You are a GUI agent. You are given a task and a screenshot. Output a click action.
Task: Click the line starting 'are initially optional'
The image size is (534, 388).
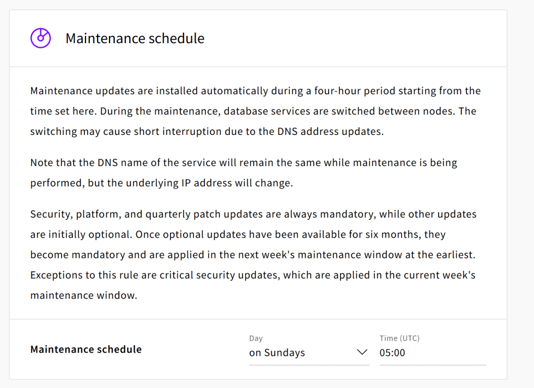(x=238, y=235)
